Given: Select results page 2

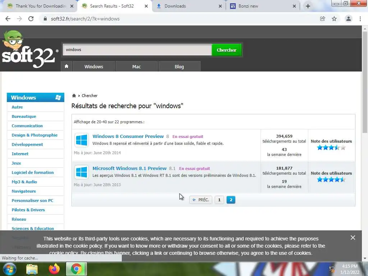Looking at the screenshot, I should [231, 200].
